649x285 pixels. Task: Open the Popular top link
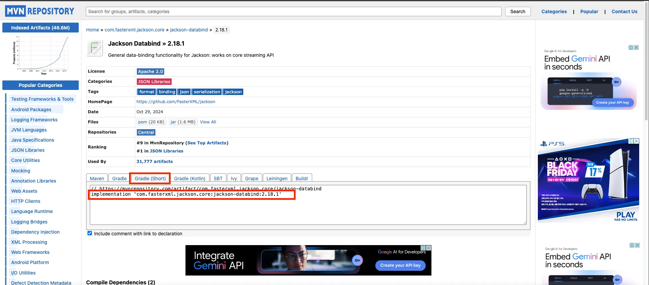point(589,11)
